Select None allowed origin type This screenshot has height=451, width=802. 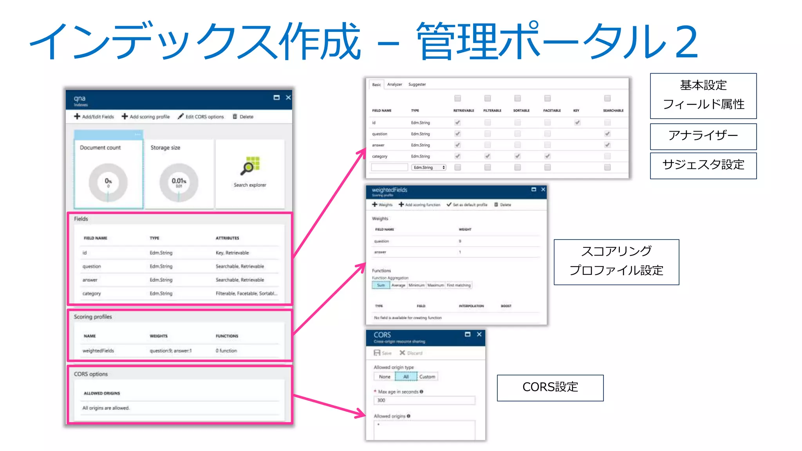385,377
